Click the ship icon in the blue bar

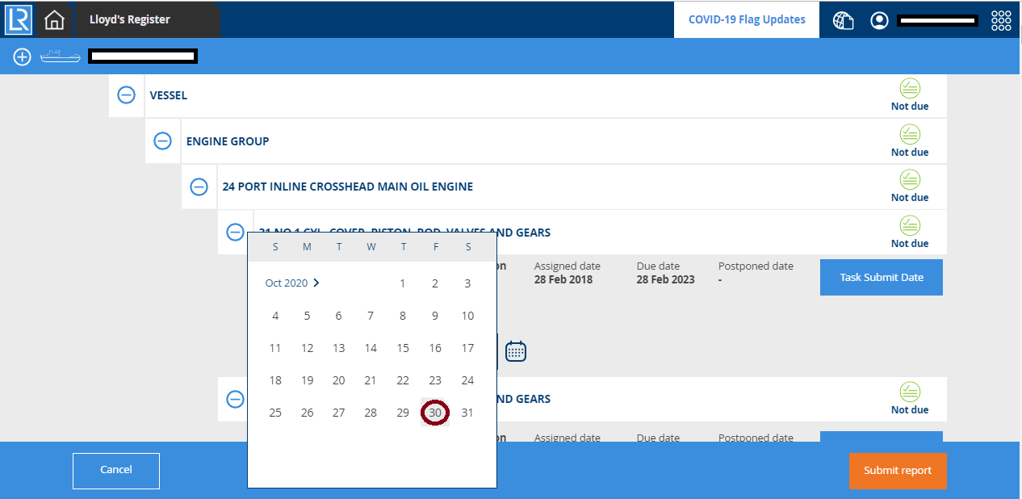point(60,57)
